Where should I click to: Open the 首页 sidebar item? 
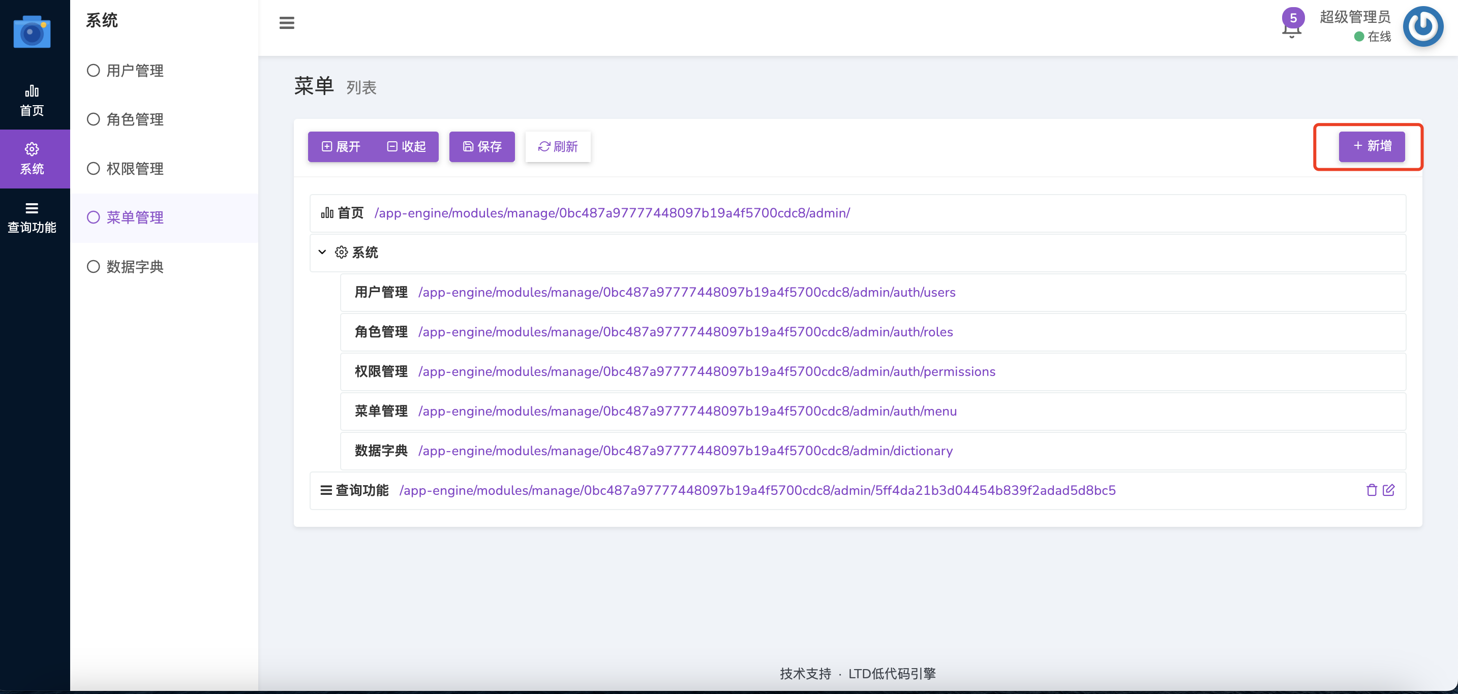pos(32,101)
